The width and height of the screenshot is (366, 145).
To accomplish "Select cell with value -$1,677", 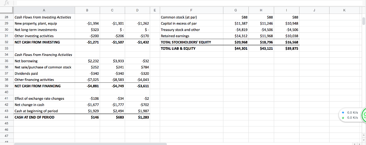I will (x=87, y=105).
